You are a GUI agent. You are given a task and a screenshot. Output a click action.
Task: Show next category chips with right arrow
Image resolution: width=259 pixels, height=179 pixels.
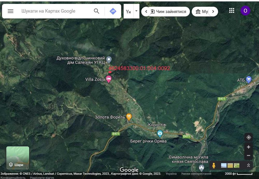click(213, 12)
